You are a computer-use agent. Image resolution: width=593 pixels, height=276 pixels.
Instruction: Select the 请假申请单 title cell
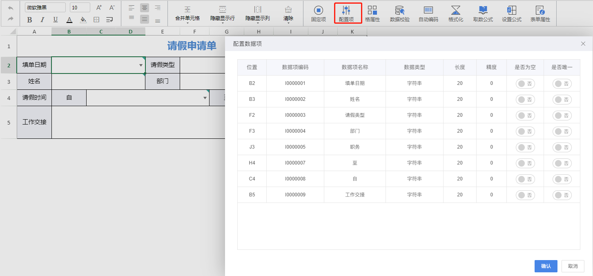coord(192,46)
